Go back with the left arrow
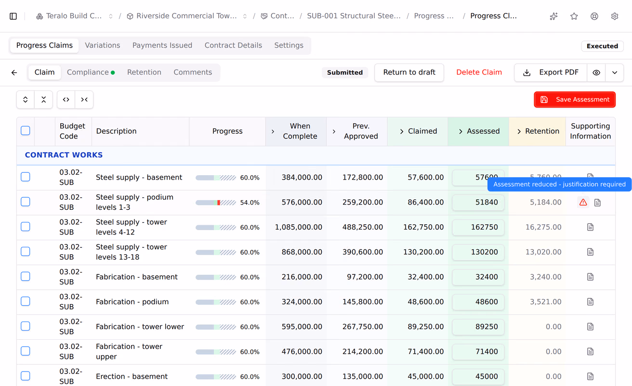 pyautogui.click(x=14, y=73)
